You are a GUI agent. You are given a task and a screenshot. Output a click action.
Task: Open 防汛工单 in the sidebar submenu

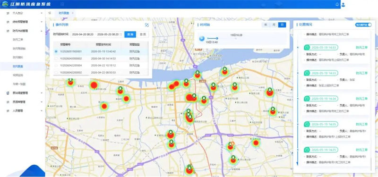[17, 40]
